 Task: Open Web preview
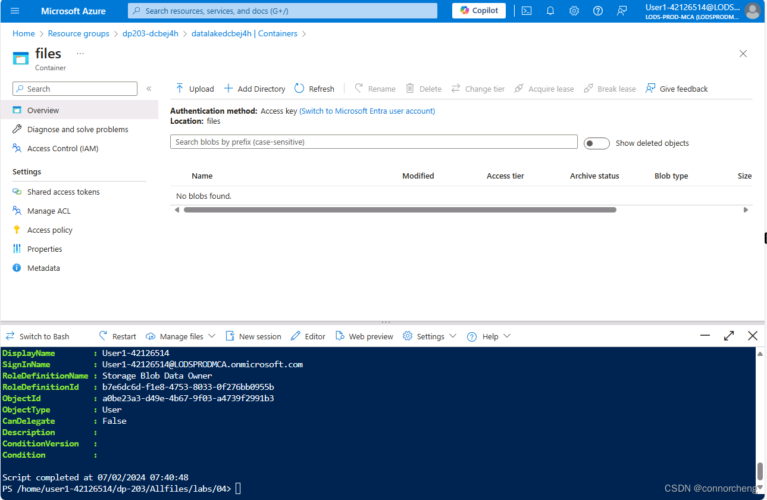(x=364, y=336)
